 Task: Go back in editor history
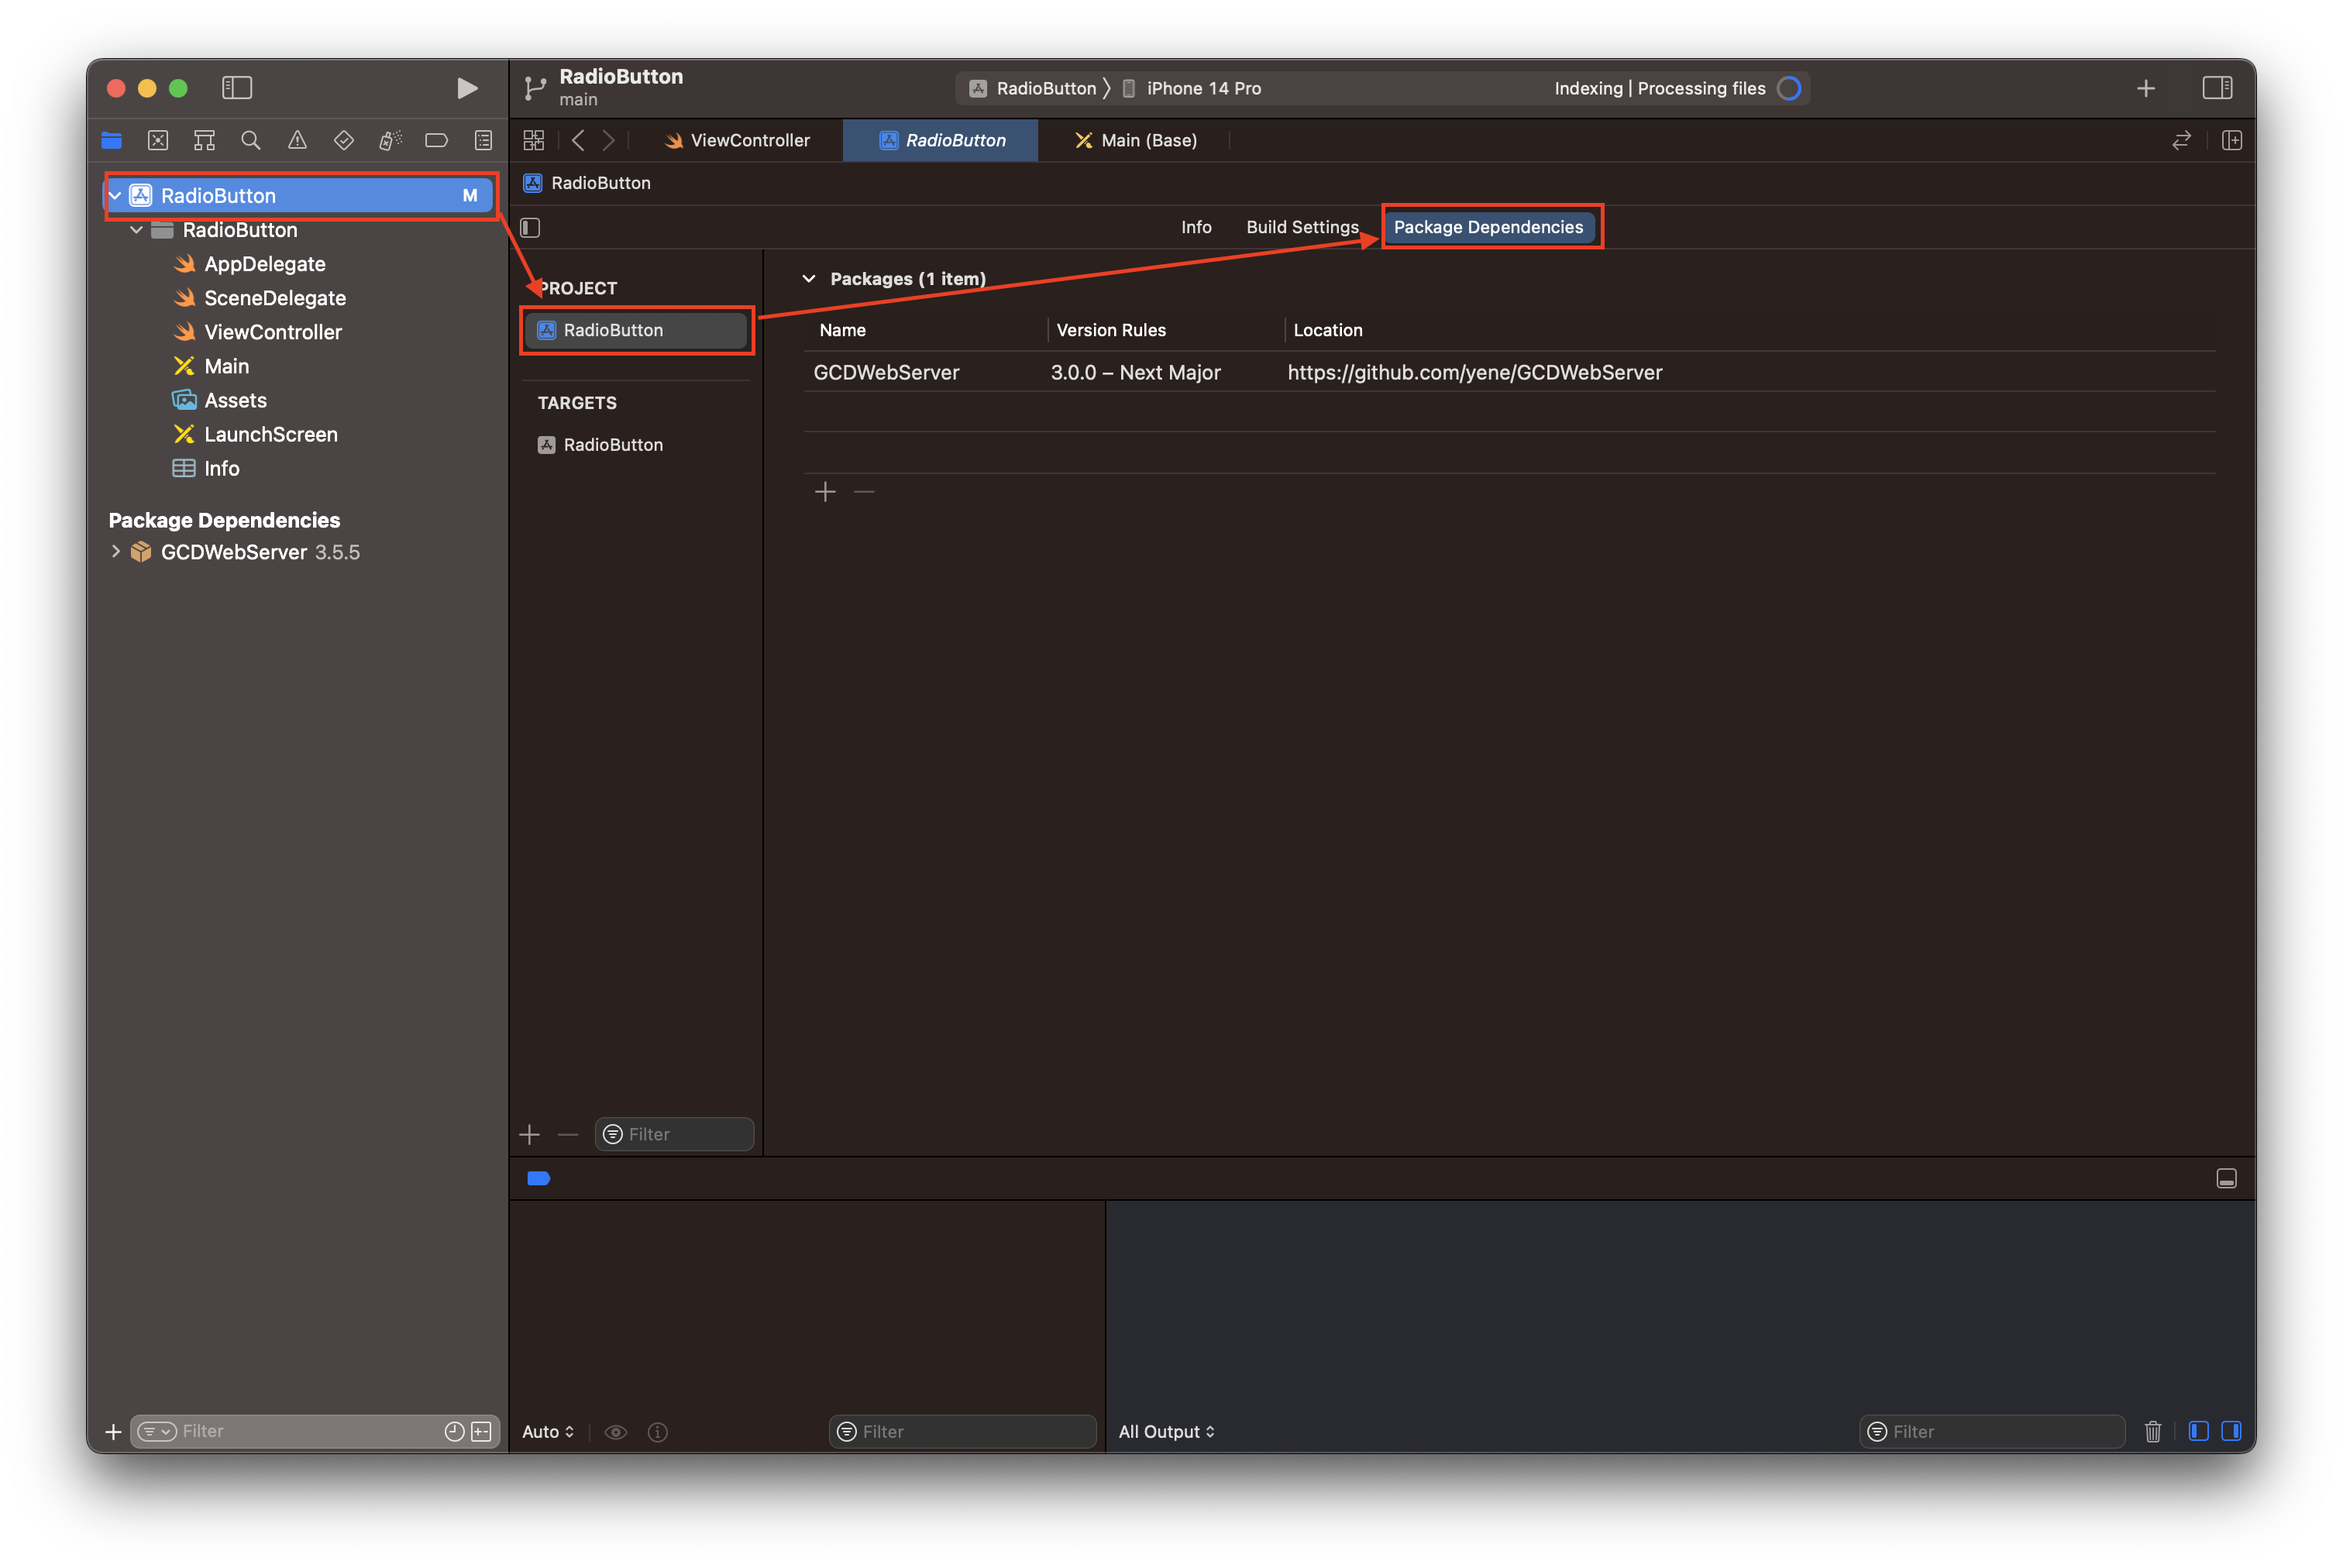pyautogui.click(x=578, y=140)
